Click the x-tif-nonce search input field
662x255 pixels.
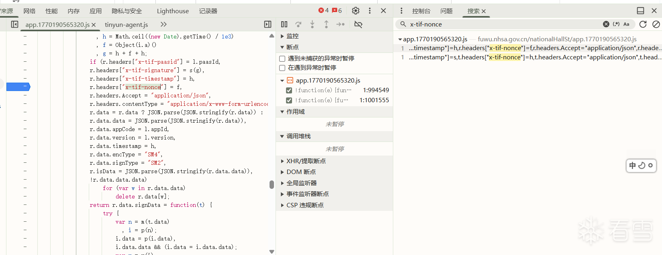(x=502, y=24)
